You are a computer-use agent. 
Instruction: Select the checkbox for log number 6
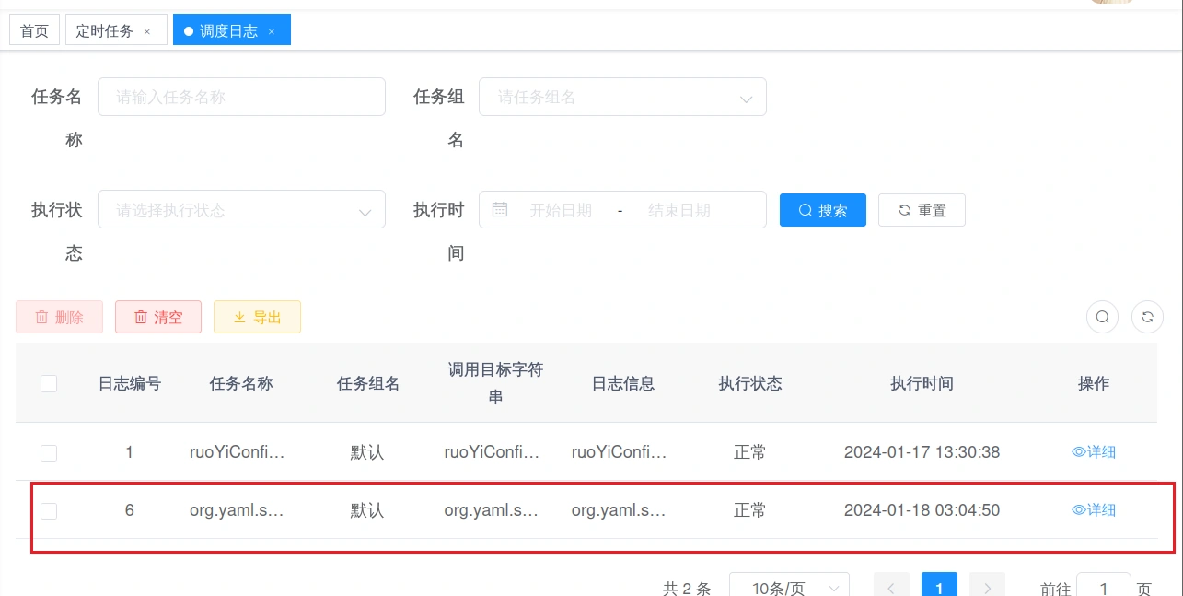tap(49, 510)
